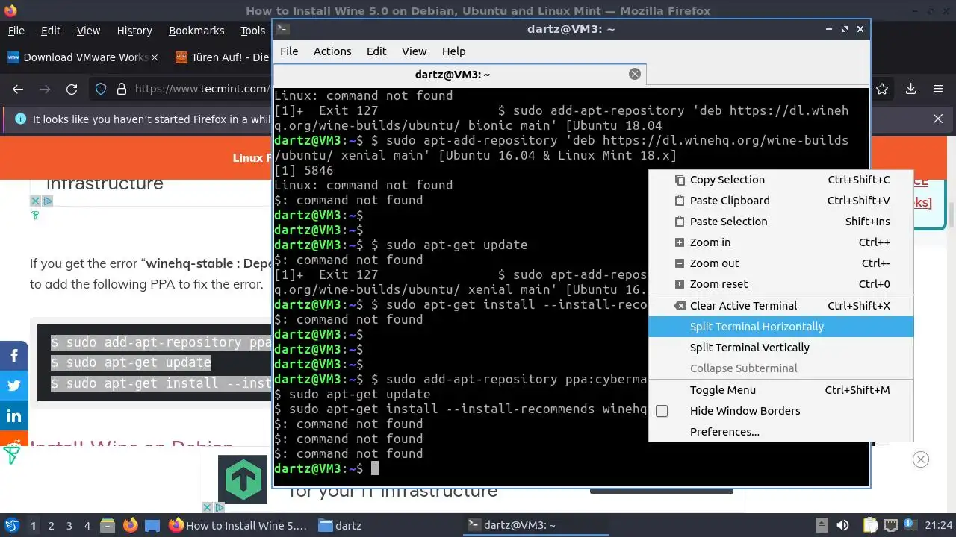Open the terminal File menu

point(289,51)
